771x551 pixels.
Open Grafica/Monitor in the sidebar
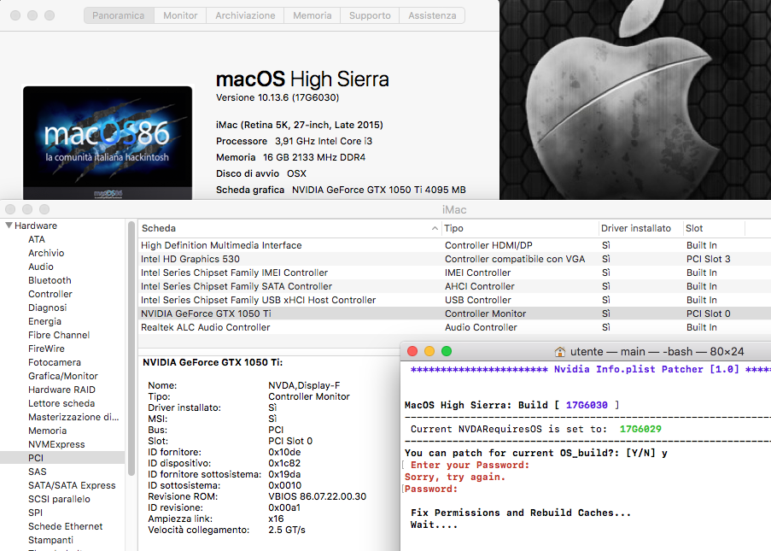pos(63,376)
